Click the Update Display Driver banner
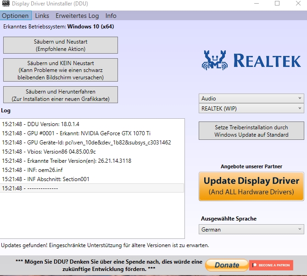307x276 pixels. tap(251, 187)
